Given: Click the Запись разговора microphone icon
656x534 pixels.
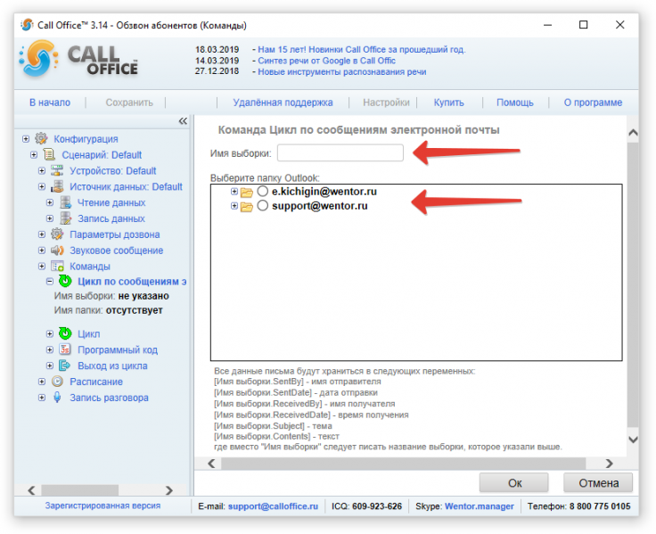Looking at the screenshot, I should (57, 397).
